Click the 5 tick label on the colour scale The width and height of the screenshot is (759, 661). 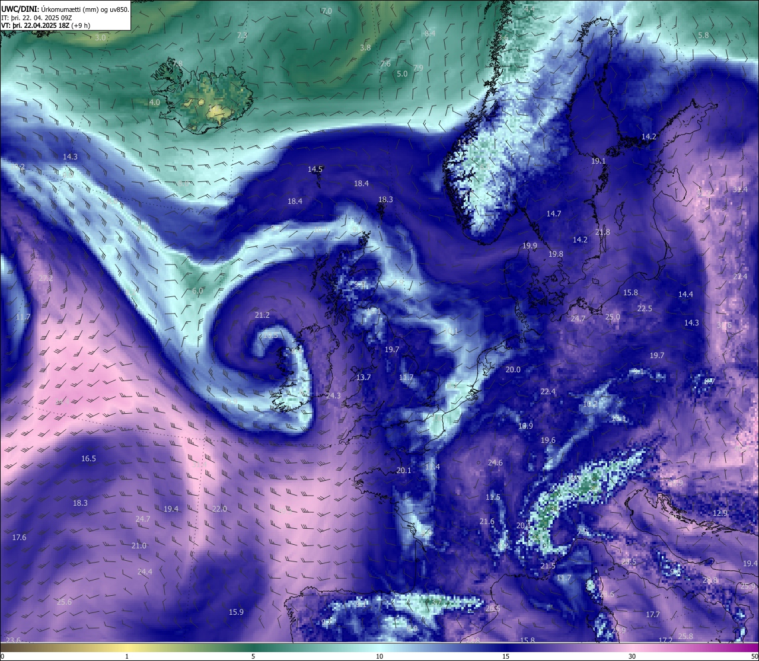tap(253, 656)
